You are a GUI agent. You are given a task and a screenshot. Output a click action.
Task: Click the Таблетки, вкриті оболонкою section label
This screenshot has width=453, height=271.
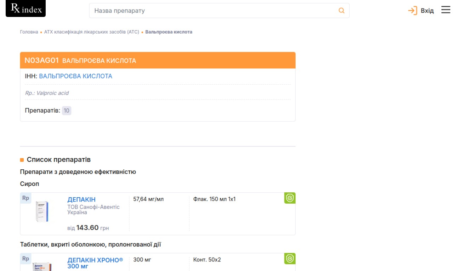pyautogui.click(x=91, y=245)
